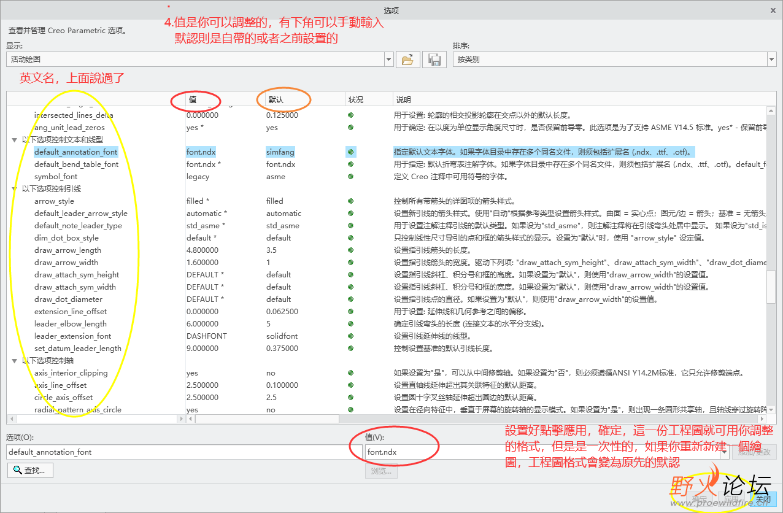Select the draw_arrow_length option name
The image size is (783, 513).
pyautogui.click(x=67, y=250)
